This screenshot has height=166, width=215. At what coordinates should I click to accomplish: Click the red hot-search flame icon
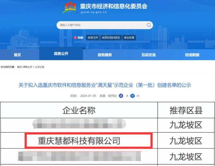(x=75, y=38)
